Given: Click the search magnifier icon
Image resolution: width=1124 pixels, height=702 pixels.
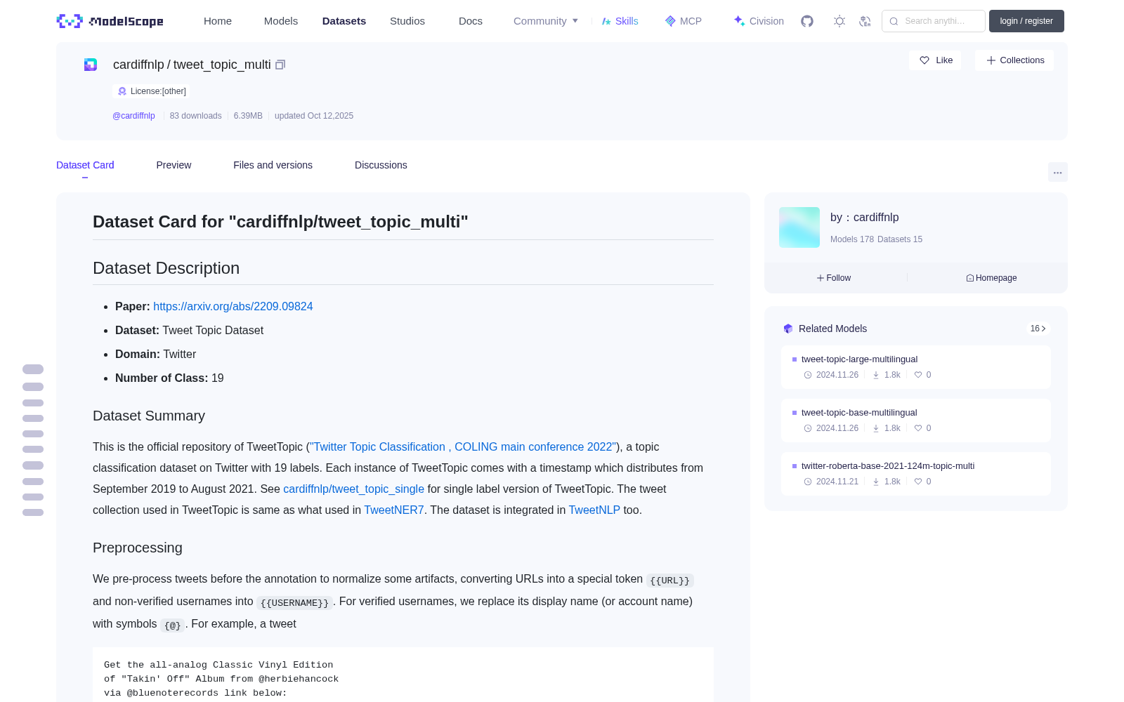Looking at the screenshot, I should pyautogui.click(x=894, y=21).
